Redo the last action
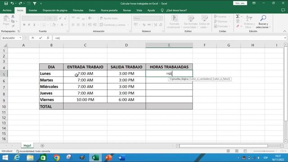288x162 pixels. 20,3
